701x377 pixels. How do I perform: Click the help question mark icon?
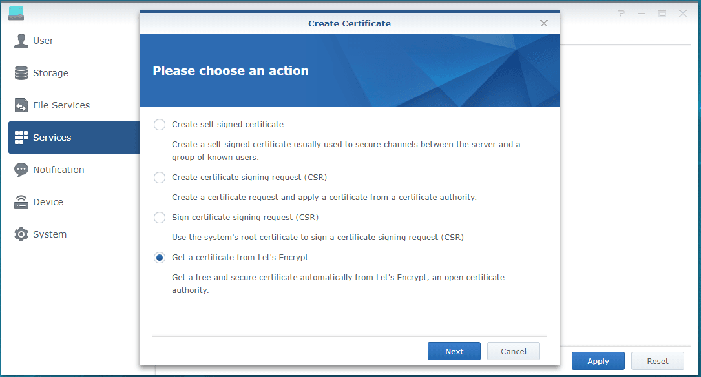tap(621, 13)
